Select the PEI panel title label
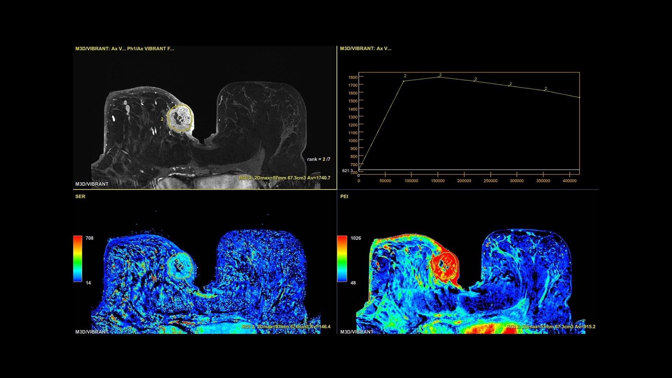672x378 pixels. point(344,196)
